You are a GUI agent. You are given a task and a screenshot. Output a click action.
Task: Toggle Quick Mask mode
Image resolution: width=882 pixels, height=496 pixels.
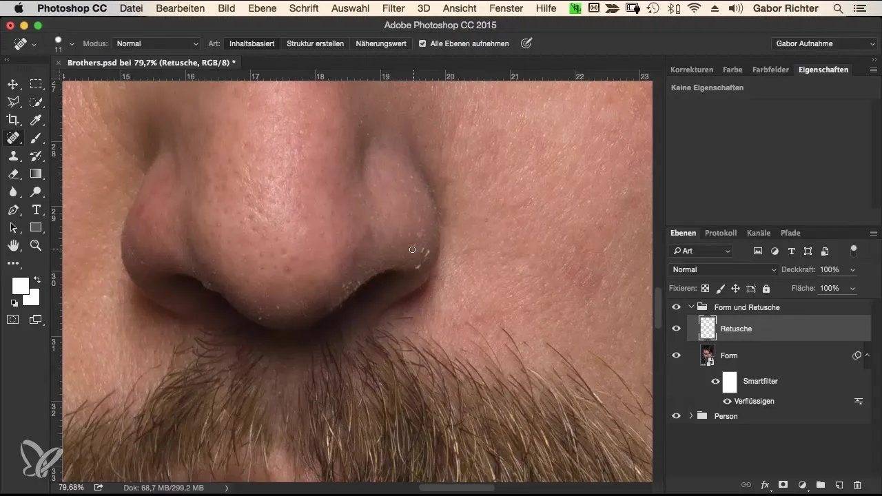[x=13, y=319]
